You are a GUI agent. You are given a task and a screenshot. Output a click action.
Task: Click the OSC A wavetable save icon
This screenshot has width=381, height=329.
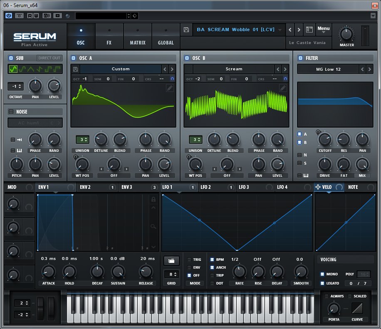[76, 69]
